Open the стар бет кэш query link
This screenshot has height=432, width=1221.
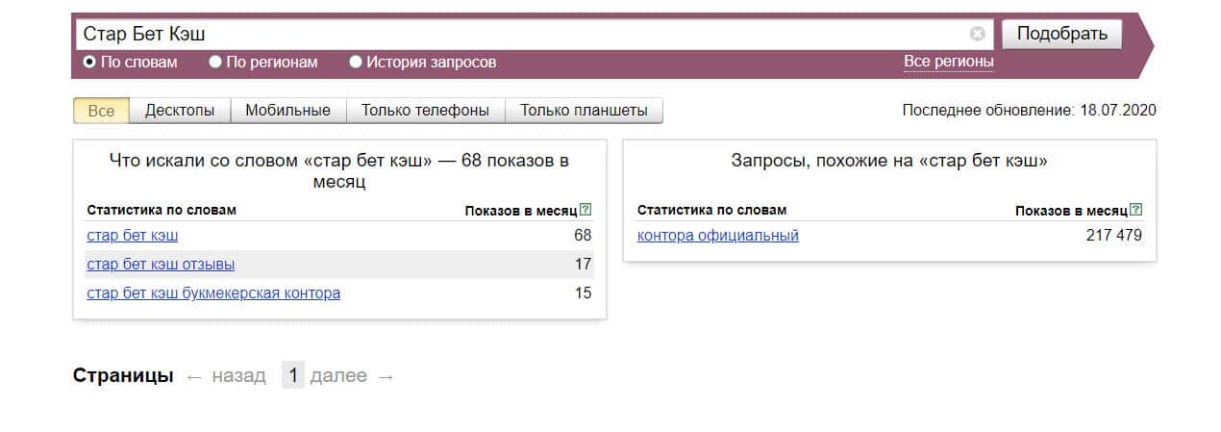point(133,236)
